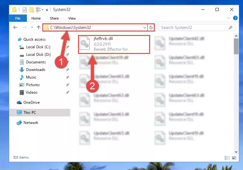Viewport: 243px width, 170px height.
Task: Open Local Disk (D:)
Action: pyautogui.click(x=35, y=55)
